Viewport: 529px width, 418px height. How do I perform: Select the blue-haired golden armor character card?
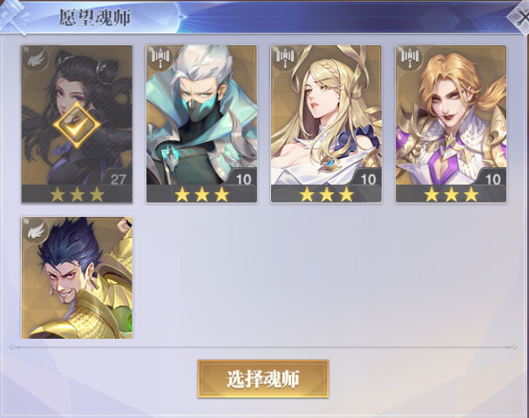(x=77, y=278)
